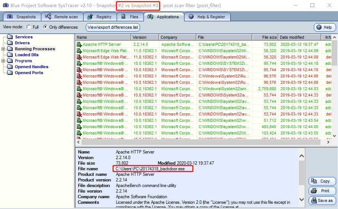Click the Files tab document icon

123,16
